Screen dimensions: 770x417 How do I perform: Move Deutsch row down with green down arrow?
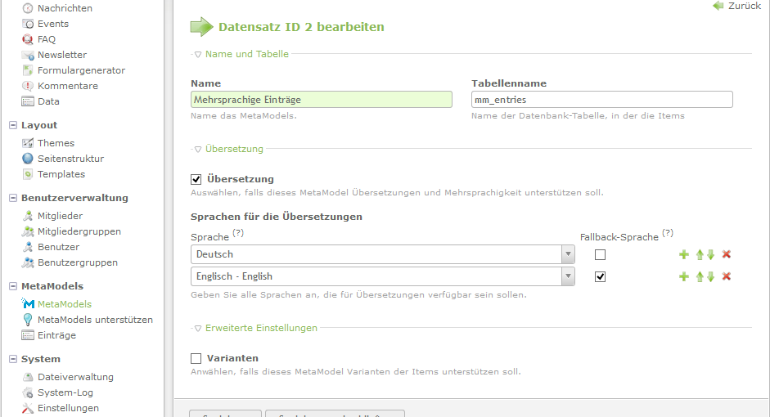click(711, 255)
